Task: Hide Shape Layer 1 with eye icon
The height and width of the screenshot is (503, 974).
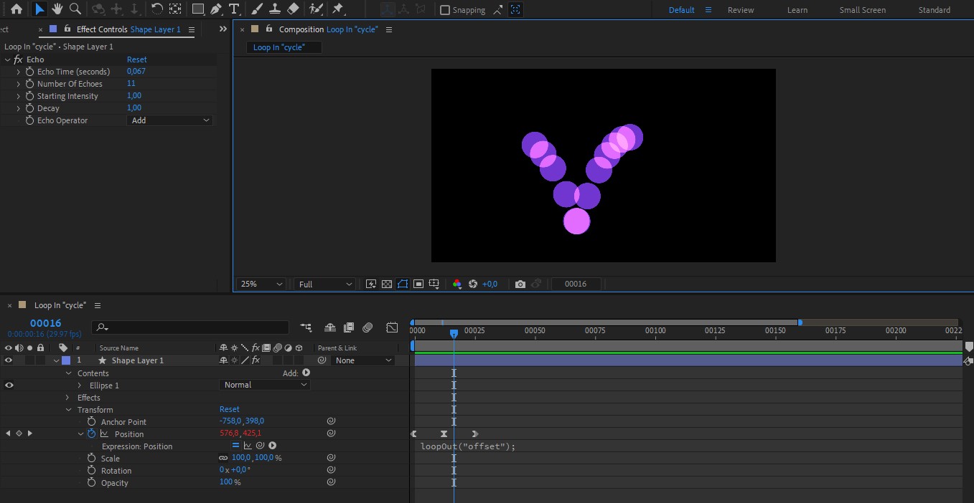Action: tap(9, 360)
